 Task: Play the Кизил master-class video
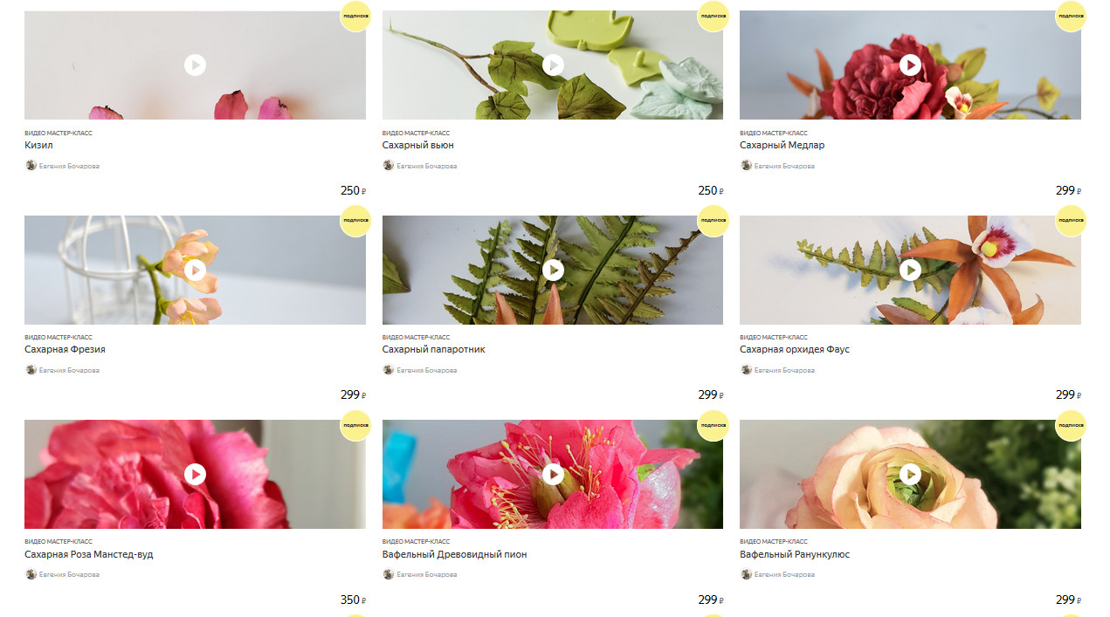coord(195,65)
